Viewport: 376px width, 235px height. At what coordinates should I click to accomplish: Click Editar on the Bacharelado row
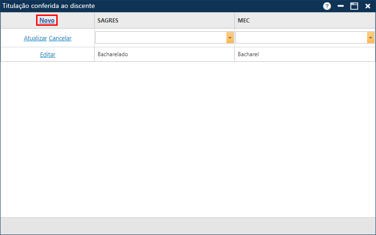pyautogui.click(x=47, y=54)
